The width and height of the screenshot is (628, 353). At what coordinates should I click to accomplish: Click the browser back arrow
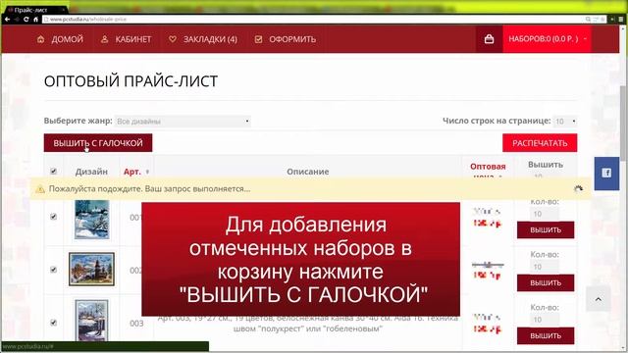tap(7, 20)
